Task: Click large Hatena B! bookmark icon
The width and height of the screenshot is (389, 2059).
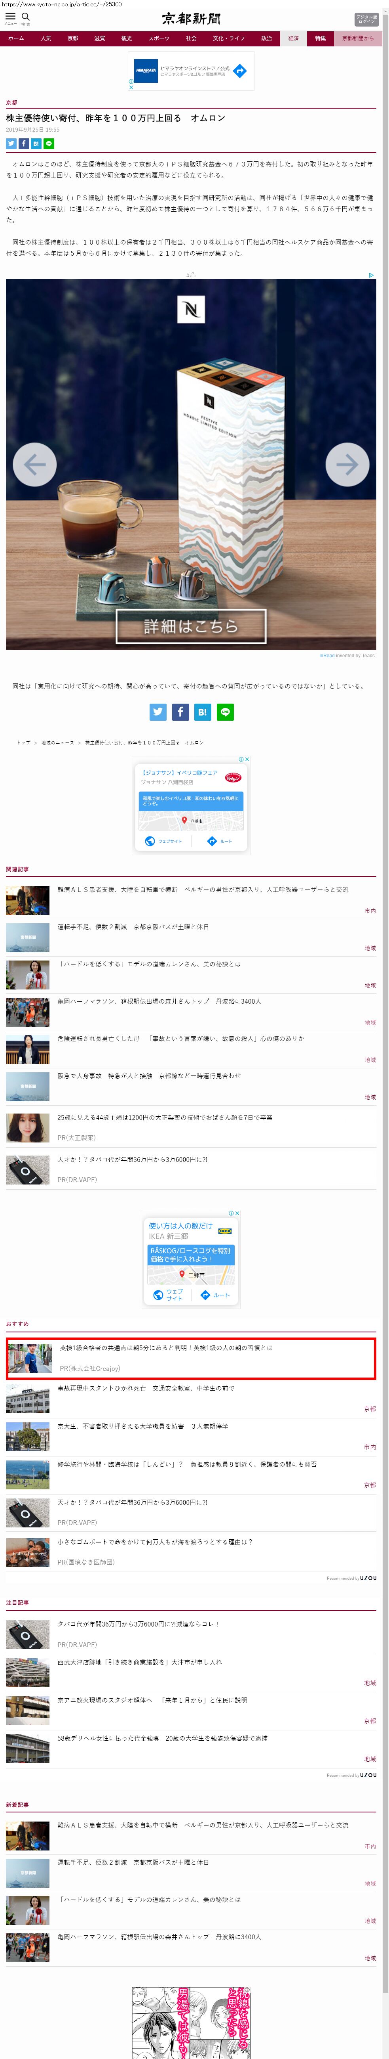Action: coord(203,712)
